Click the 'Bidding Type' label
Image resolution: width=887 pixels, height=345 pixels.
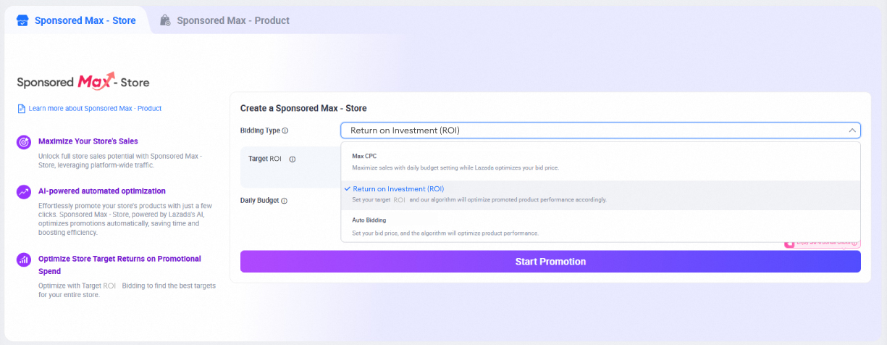click(x=260, y=131)
